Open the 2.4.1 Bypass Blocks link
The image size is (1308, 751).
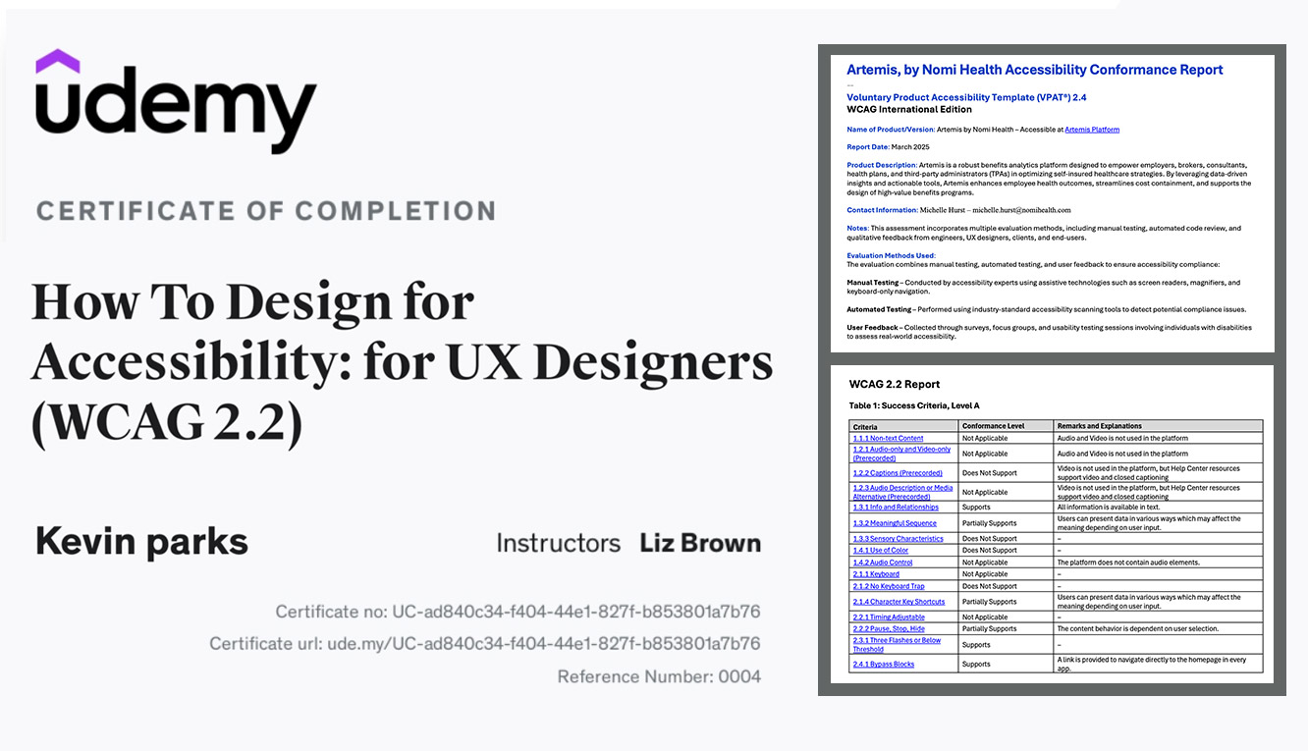click(x=884, y=665)
